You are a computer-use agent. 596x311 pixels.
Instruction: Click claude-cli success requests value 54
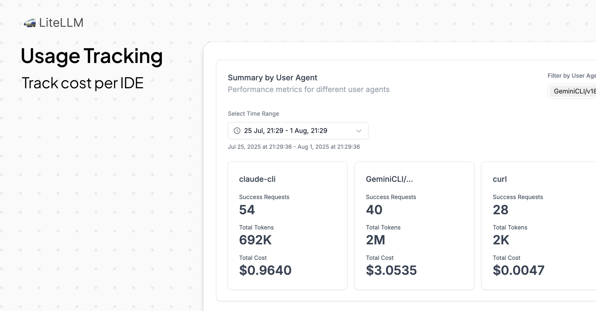pyautogui.click(x=247, y=210)
